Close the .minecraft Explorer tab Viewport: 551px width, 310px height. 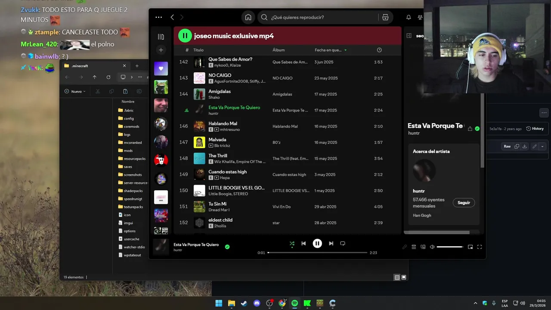pyautogui.click(x=124, y=66)
